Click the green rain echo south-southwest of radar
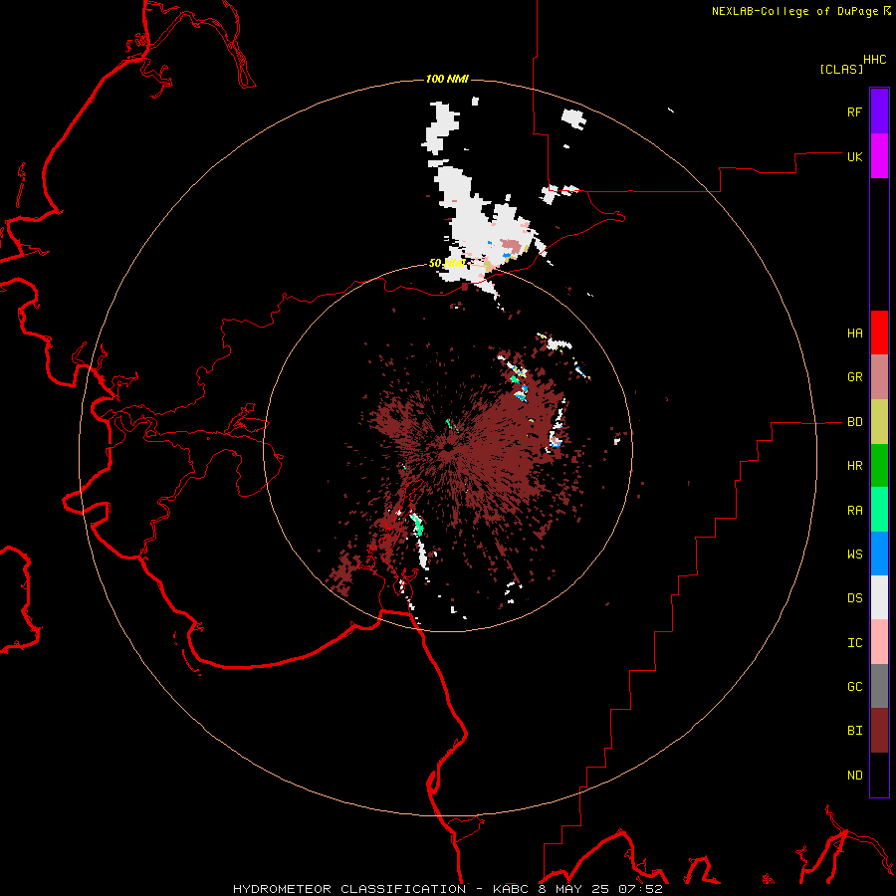This screenshot has height=896, width=896. [418, 525]
